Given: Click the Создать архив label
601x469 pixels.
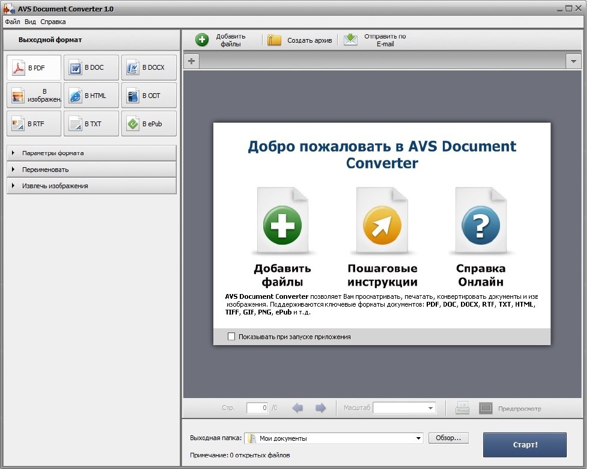Looking at the screenshot, I should point(310,40).
